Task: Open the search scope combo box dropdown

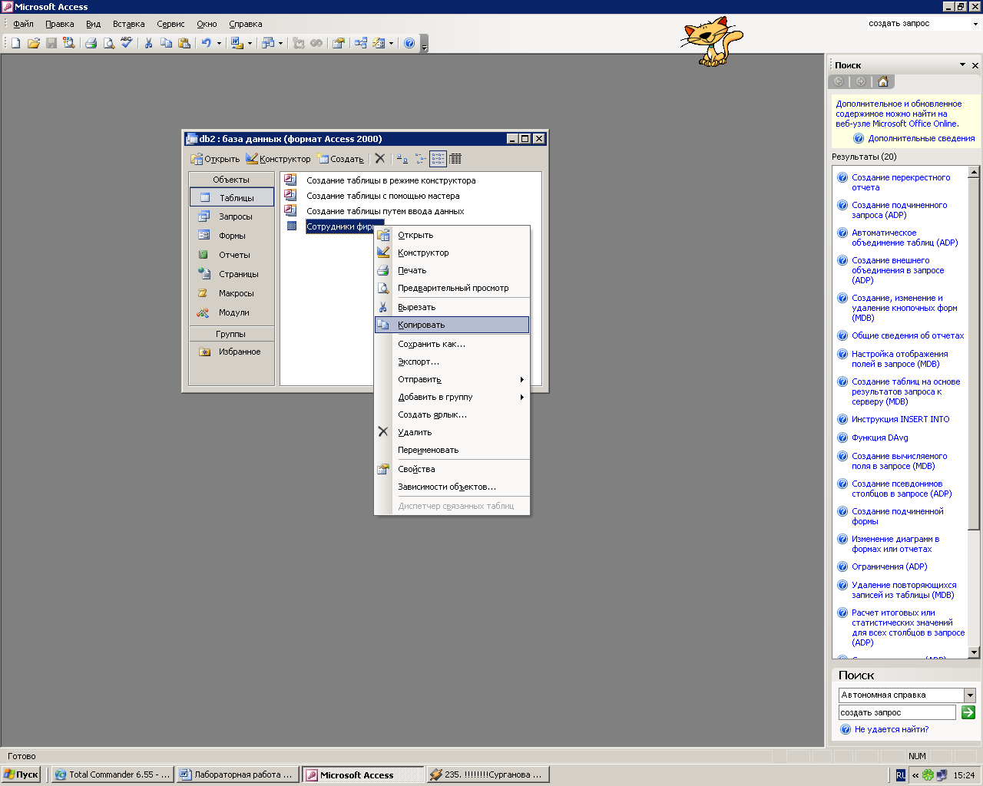Action: click(x=969, y=695)
